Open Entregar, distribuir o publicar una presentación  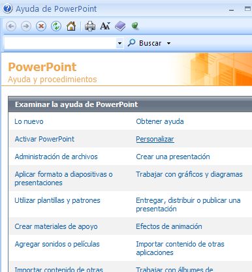[188, 204]
